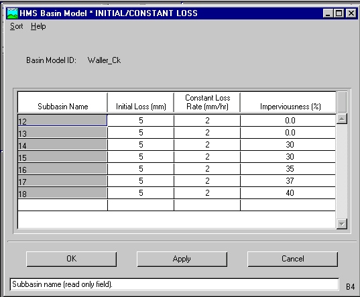Click the Imperviousness (%) column header
This screenshot has height=297, width=360.
click(288, 102)
